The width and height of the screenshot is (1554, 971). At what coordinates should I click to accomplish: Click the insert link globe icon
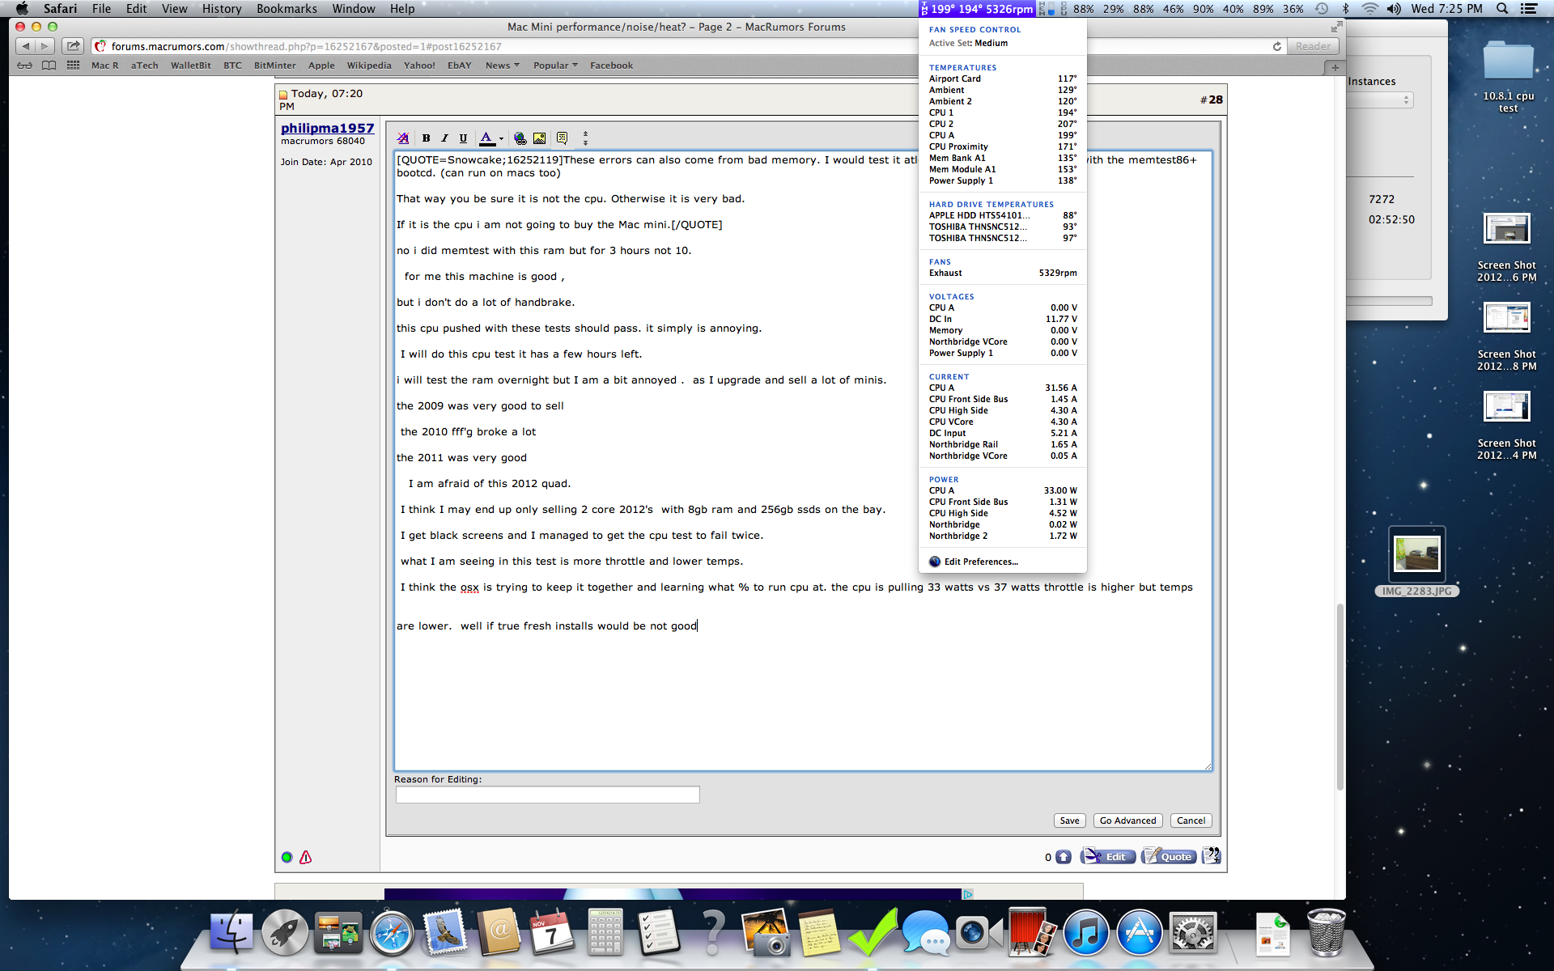[520, 138]
